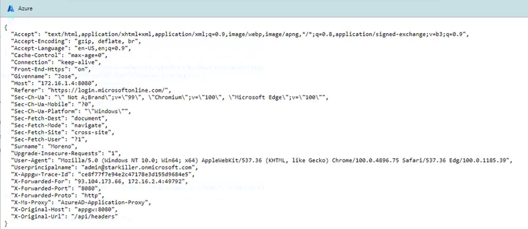The height and width of the screenshot is (229, 528).
Task: Click the "Jose" Givenname value
Action: coord(67,76)
